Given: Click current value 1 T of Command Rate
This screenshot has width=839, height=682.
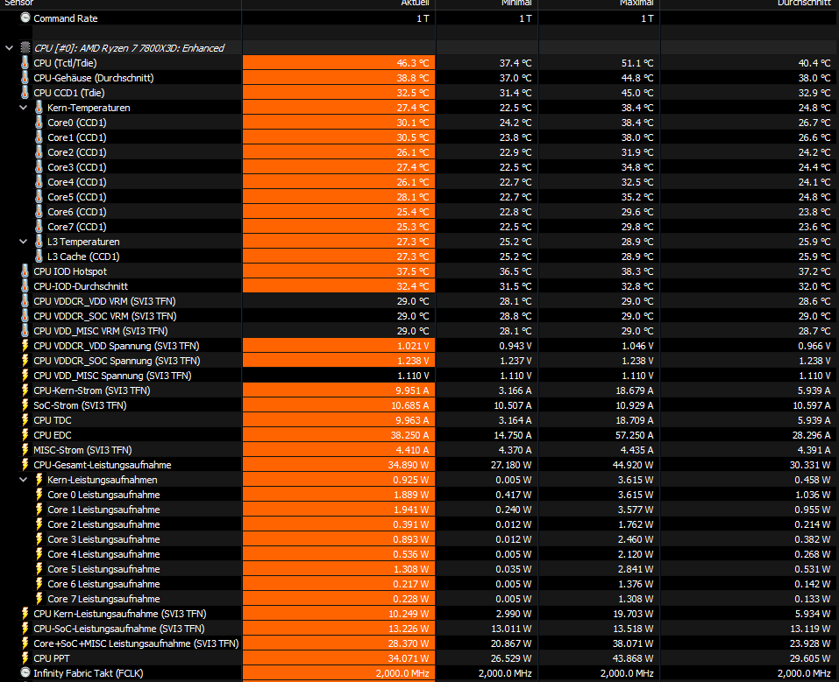Looking at the screenshot, I should pos(423,18).
